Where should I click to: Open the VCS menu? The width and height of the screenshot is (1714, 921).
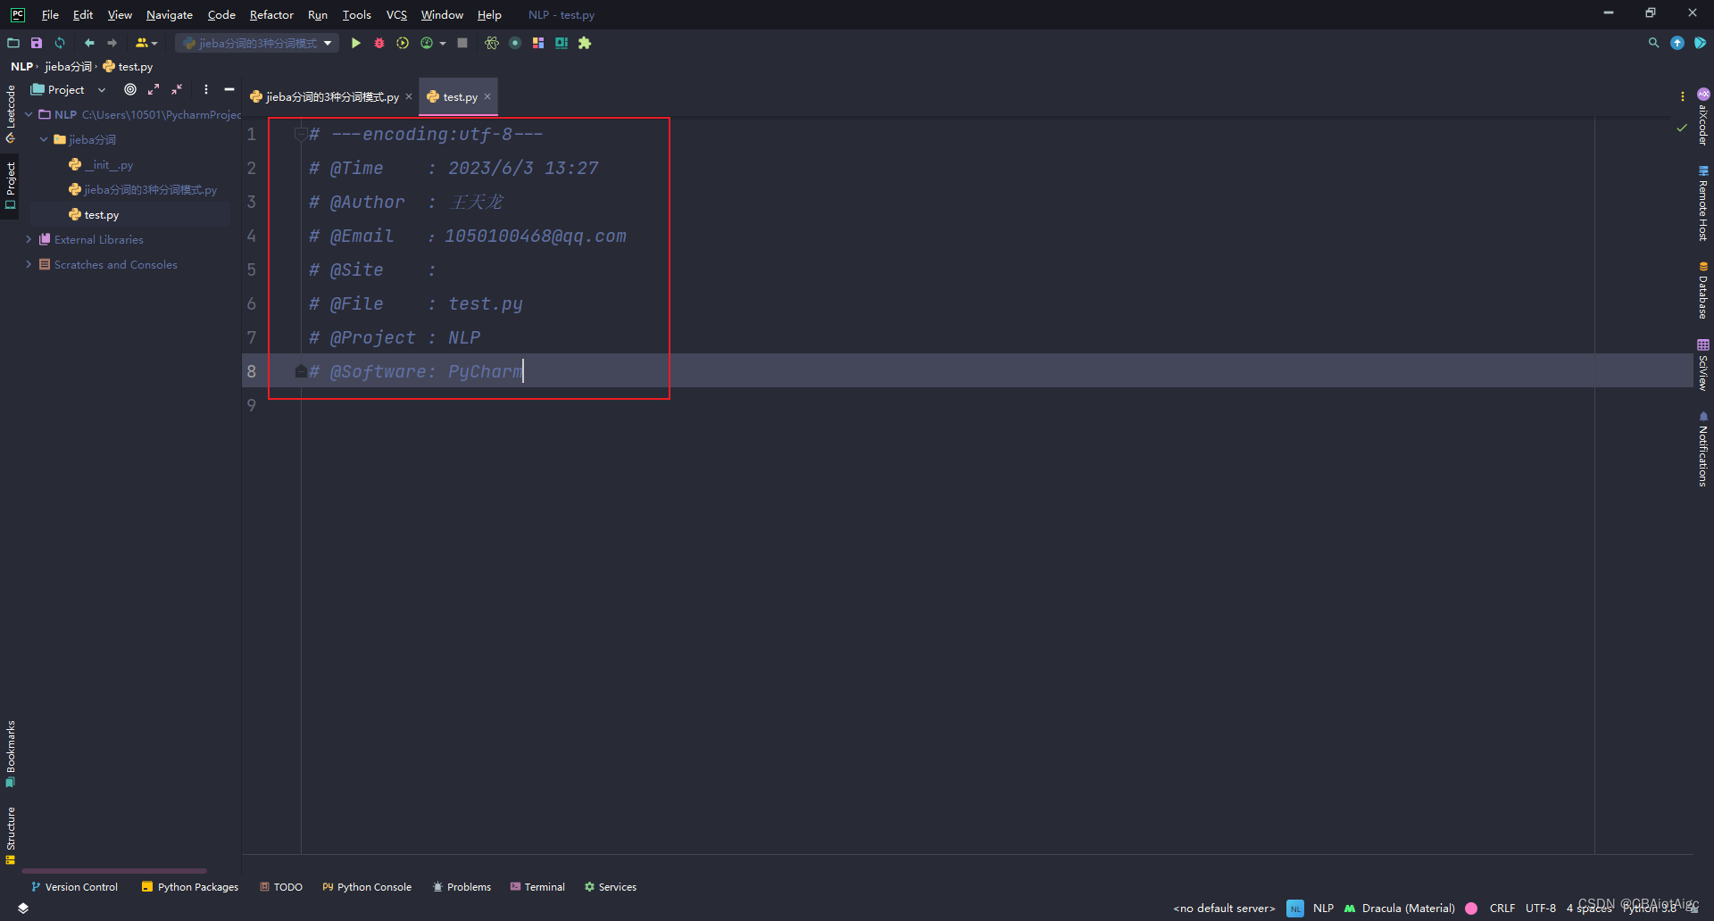396,14
